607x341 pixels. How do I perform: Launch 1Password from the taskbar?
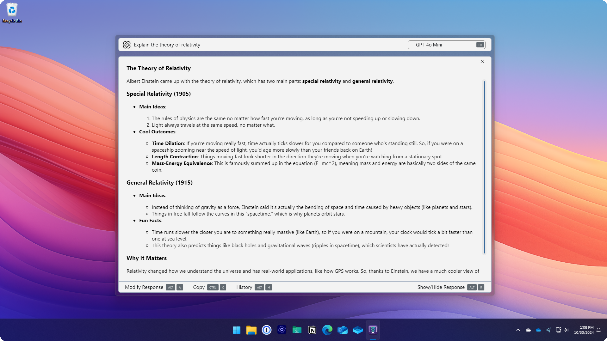click(x=267, y=330)
